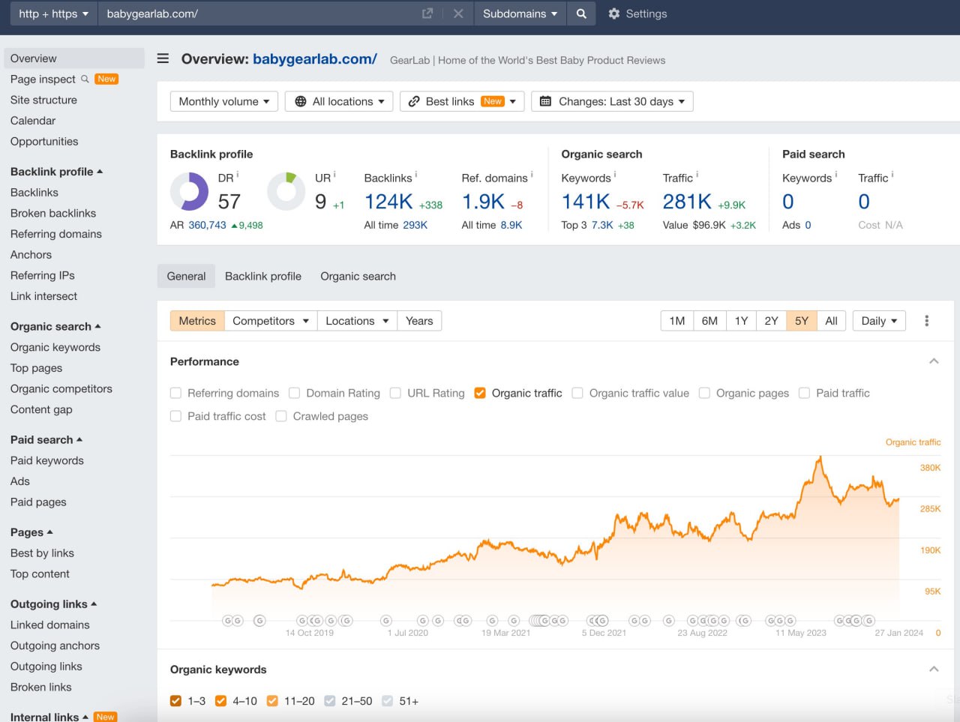Collapse the sidebar Outgoing links group
This screenshot has width=960, height=722.
(x=54, y=604)
